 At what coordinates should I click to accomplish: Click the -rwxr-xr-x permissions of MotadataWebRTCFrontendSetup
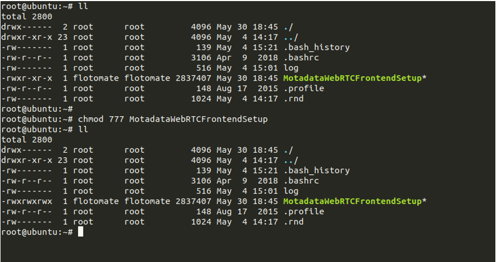point(27,78)
